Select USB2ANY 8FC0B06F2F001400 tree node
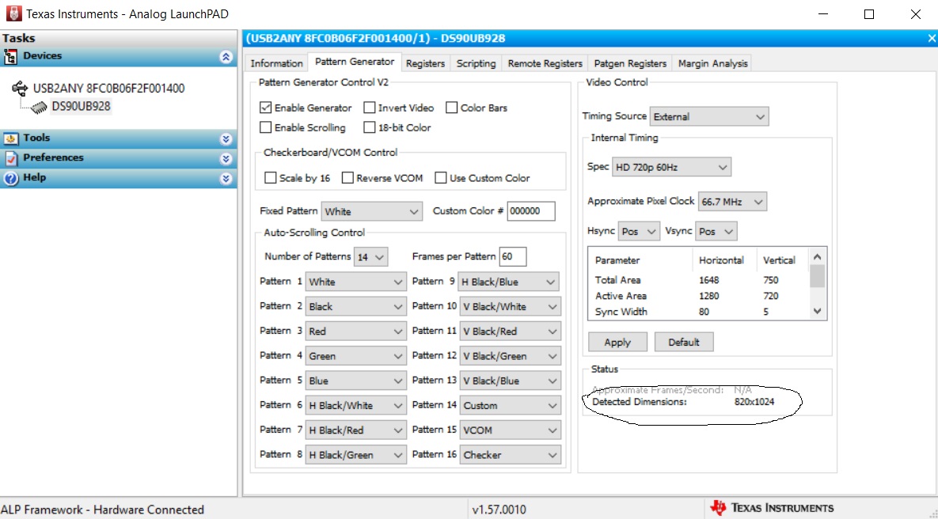Viewport: 938px width, 519px height. click(109, 89)
